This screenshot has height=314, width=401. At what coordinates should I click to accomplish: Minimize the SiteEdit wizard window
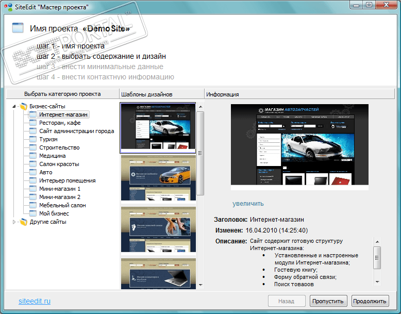356,5
